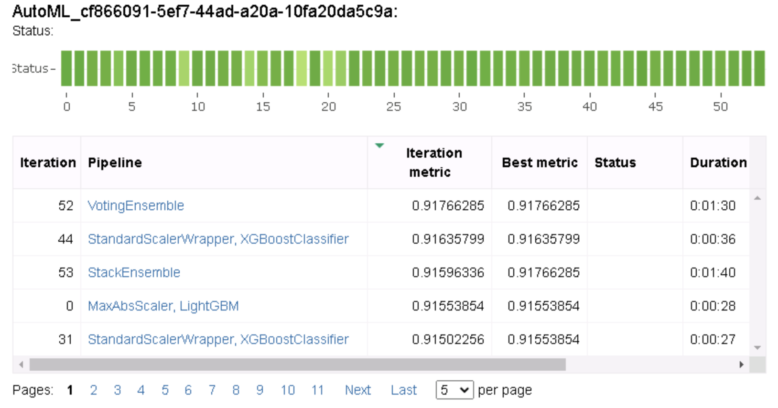Viewport: 778px width, 408px height.
Task: Click table vertical scrollbar up arrow
Action: point(757,198)
